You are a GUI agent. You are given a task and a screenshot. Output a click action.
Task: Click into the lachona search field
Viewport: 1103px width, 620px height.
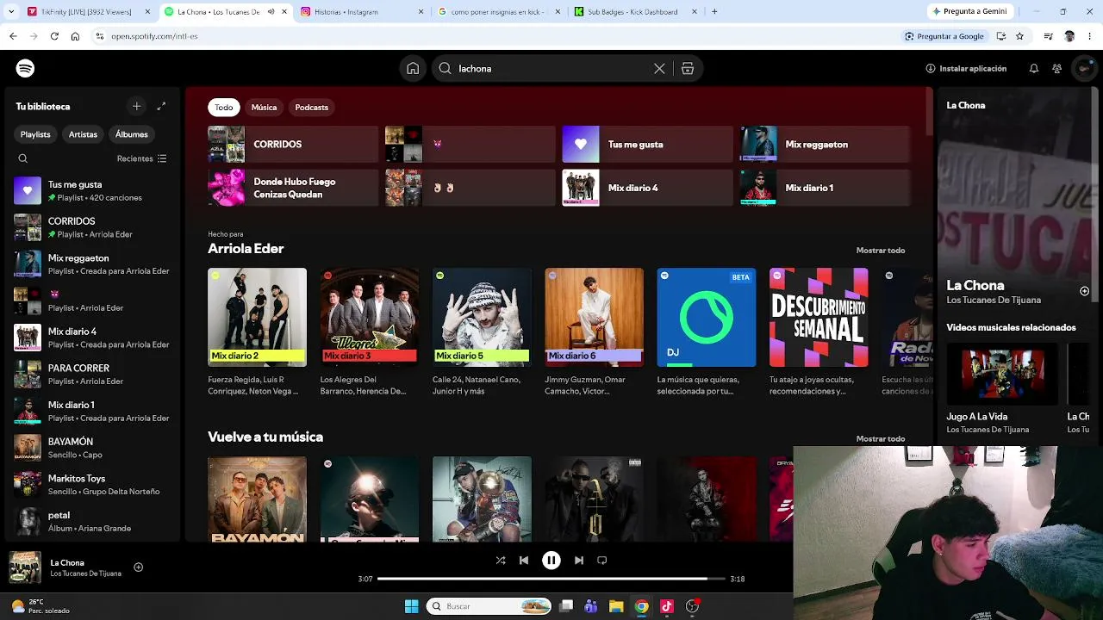[551, 69]
